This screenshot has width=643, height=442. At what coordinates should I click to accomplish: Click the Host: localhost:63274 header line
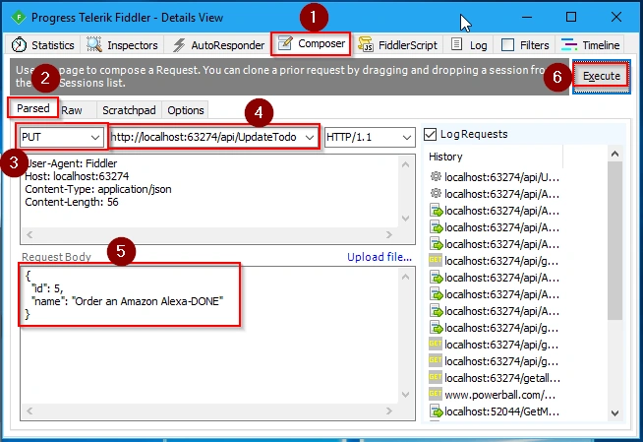pos(77,176)
